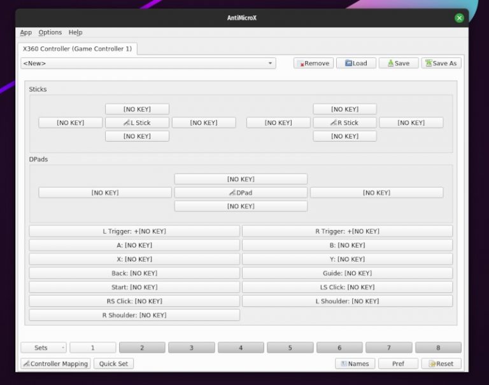Image resolution: width=489 pixels, height=385 pixels.
Task: Click the X button mapping
Action: [x=134, y=259]
